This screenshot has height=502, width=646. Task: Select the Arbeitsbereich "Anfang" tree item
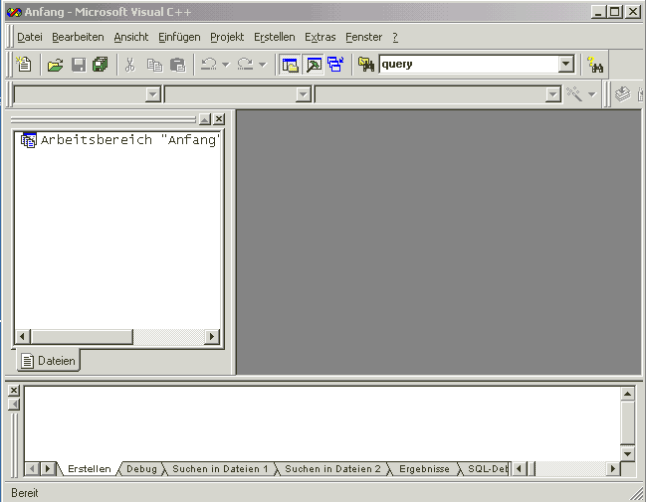tap(128, 140)
